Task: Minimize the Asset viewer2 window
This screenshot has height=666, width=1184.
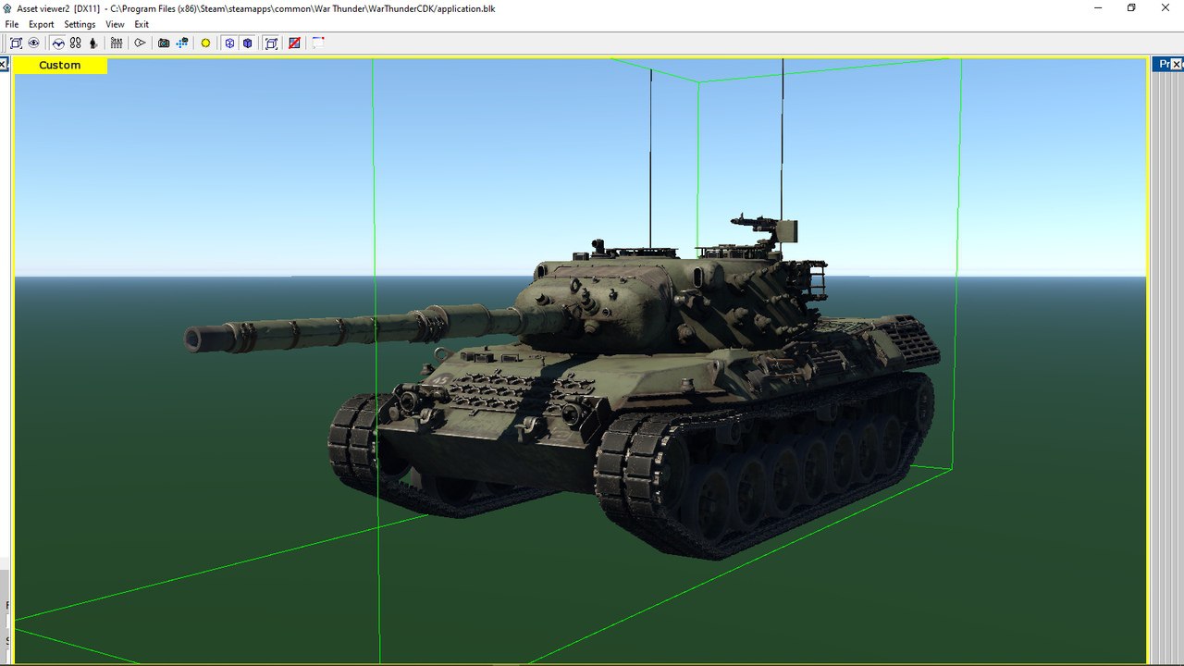Action: pos(1096,8)
